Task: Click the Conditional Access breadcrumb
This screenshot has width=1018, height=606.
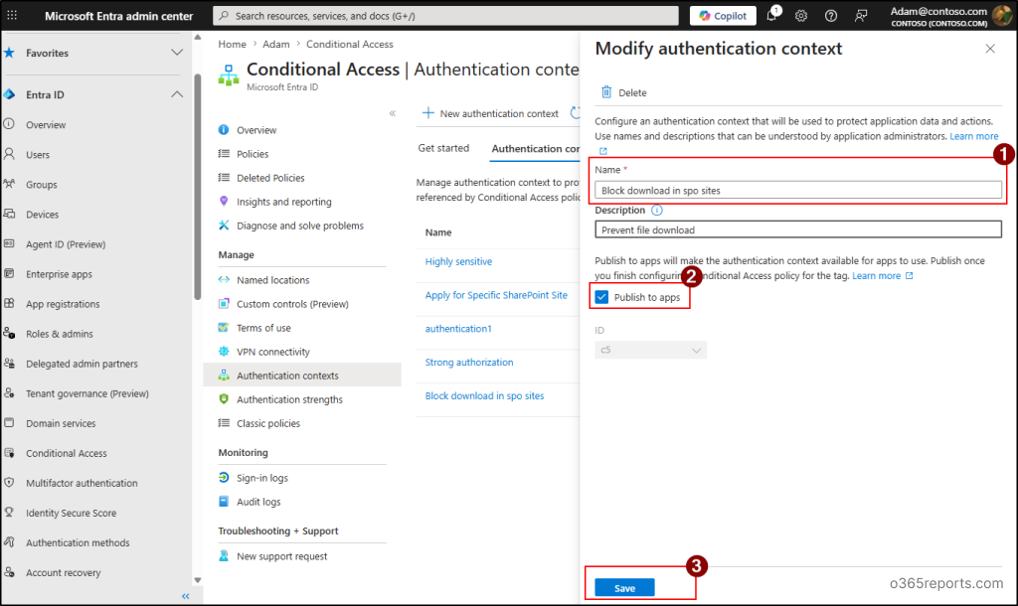Action: click(349, 44)
